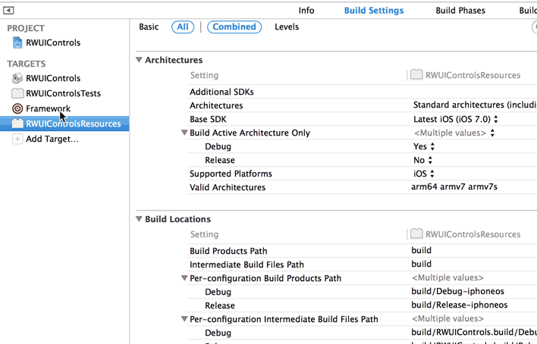537x344 pixels.
Task: Toggle the All settings filter
Action: [x=183, y=27]
